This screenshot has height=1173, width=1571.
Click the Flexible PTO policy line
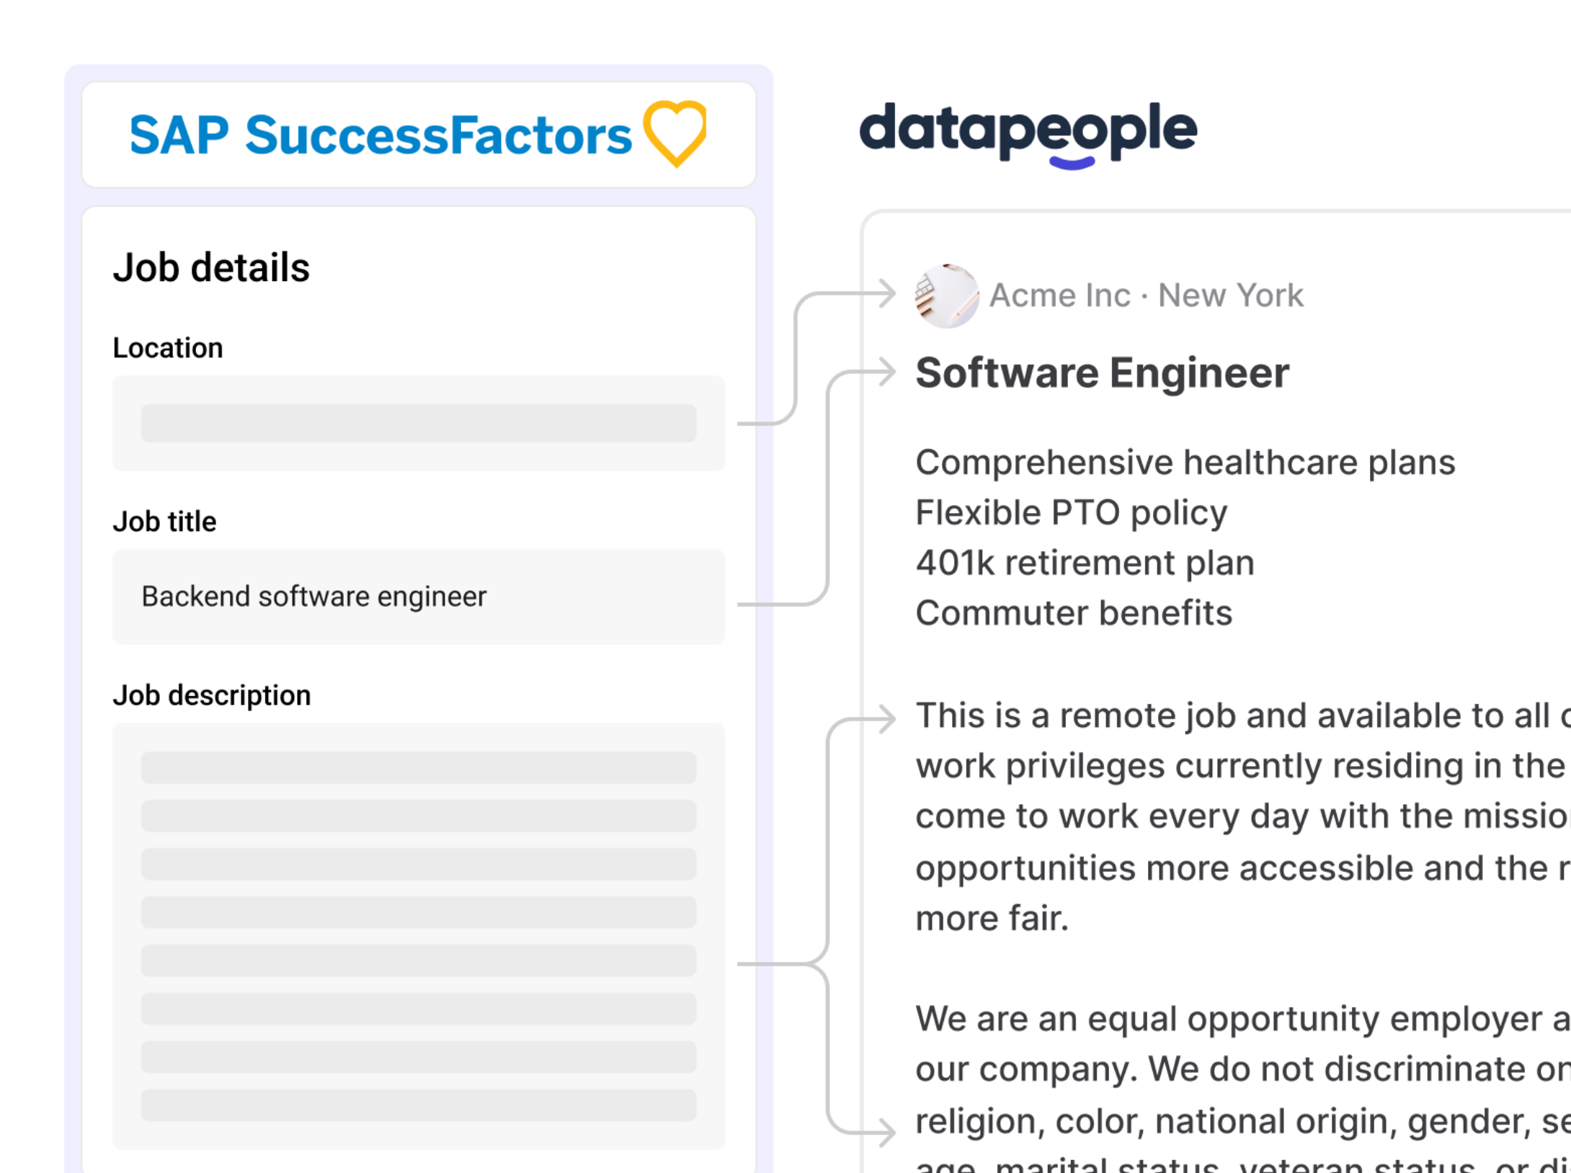point(1071,513)
